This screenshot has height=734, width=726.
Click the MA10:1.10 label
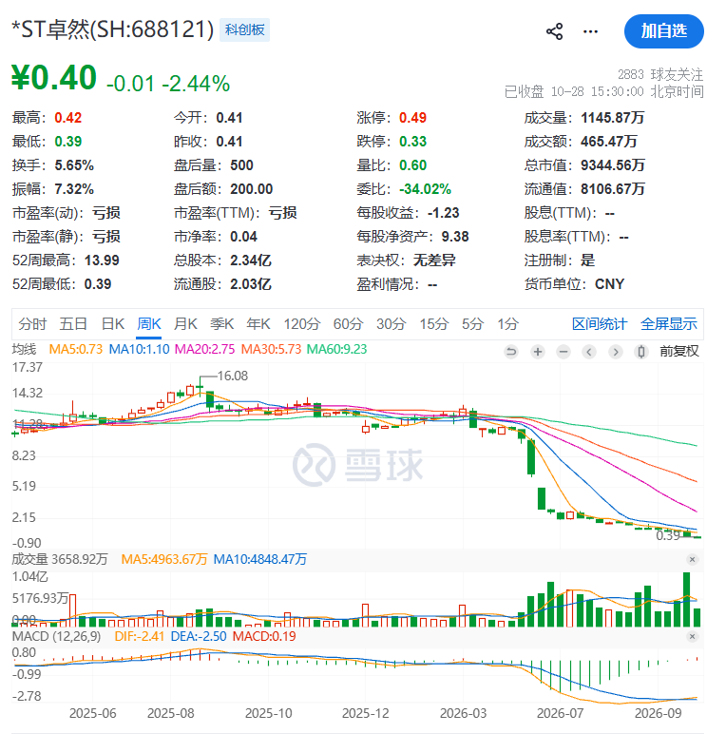pos(139,349)
